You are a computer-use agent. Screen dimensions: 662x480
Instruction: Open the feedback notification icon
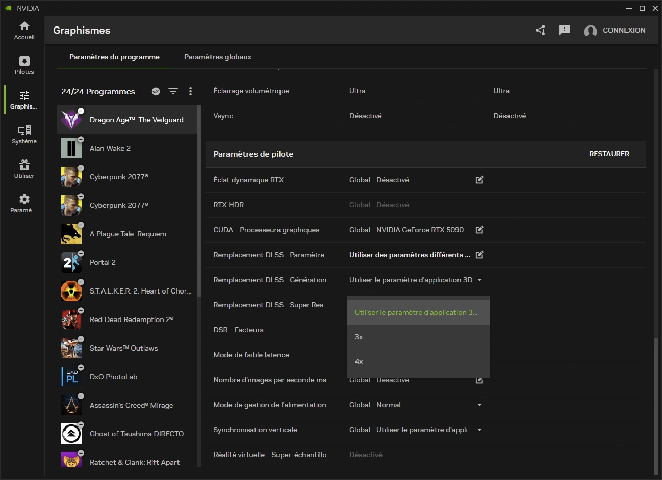coord(564,30)
